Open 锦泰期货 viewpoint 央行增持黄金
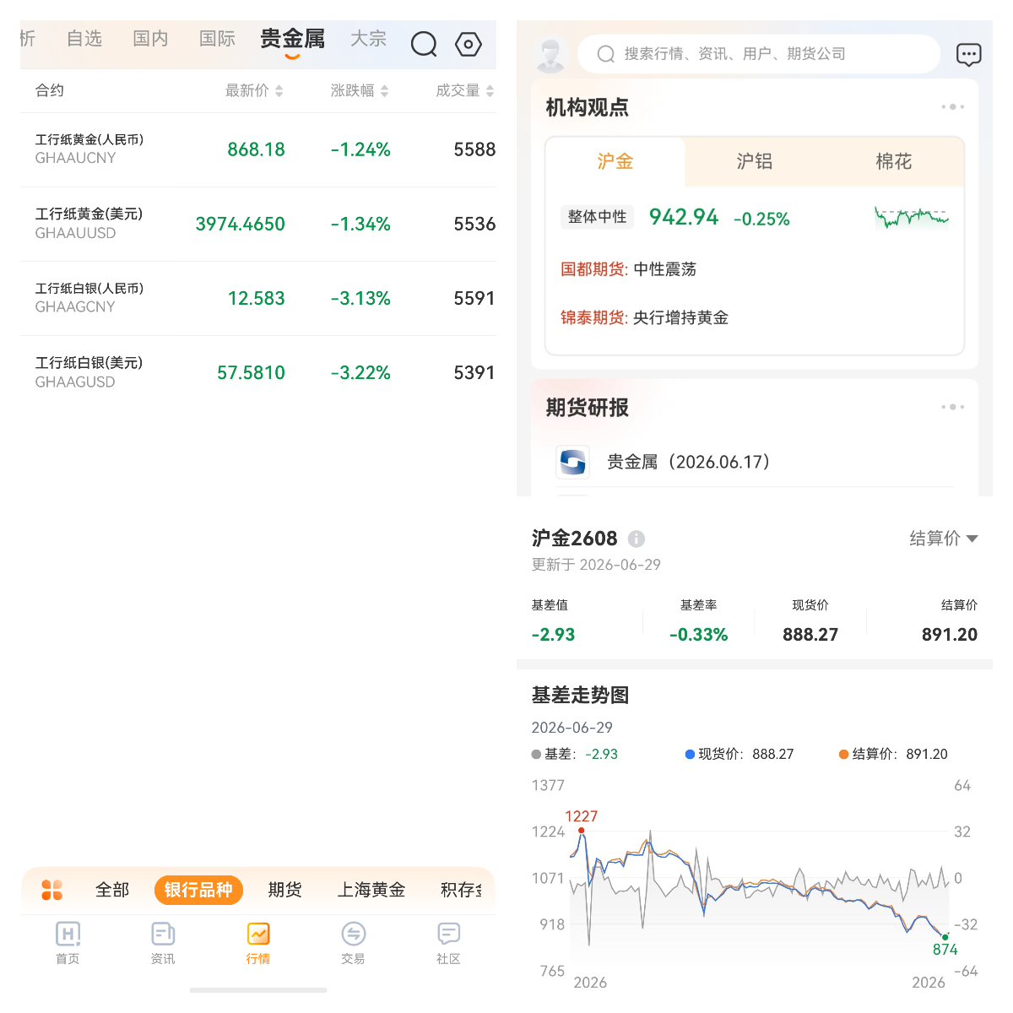 coord(644,317)
